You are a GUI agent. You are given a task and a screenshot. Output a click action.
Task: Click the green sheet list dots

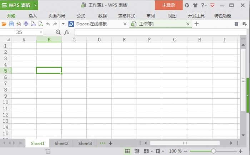[x=102, y=143]
